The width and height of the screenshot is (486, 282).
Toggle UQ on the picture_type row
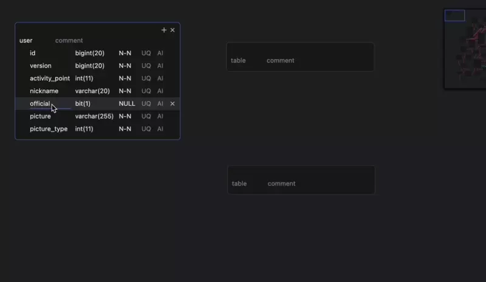[146, 129]
